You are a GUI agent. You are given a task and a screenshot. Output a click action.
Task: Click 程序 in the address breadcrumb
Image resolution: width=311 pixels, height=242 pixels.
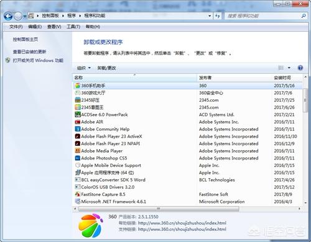[x=72, y=16]
